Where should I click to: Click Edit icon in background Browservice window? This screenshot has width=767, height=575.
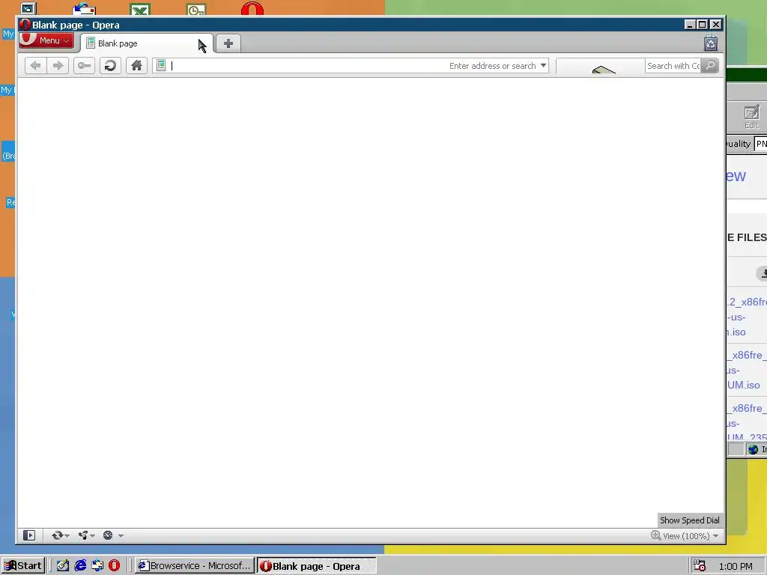(x=751, y=118)
